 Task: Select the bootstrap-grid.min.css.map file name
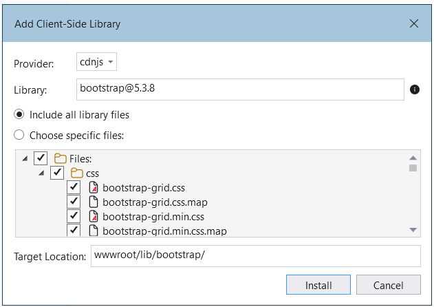point(164,231)
